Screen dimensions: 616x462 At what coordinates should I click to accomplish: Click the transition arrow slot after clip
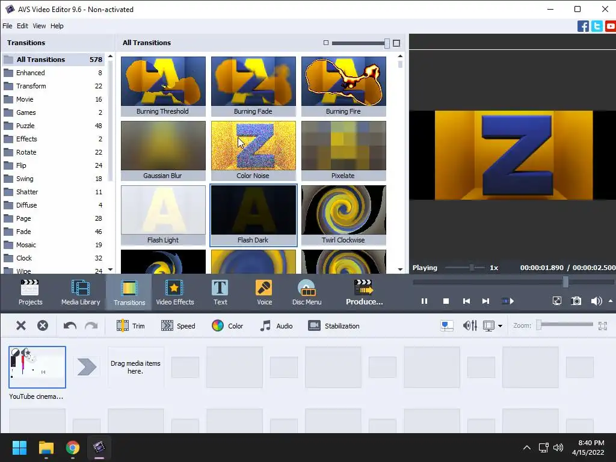87,367
